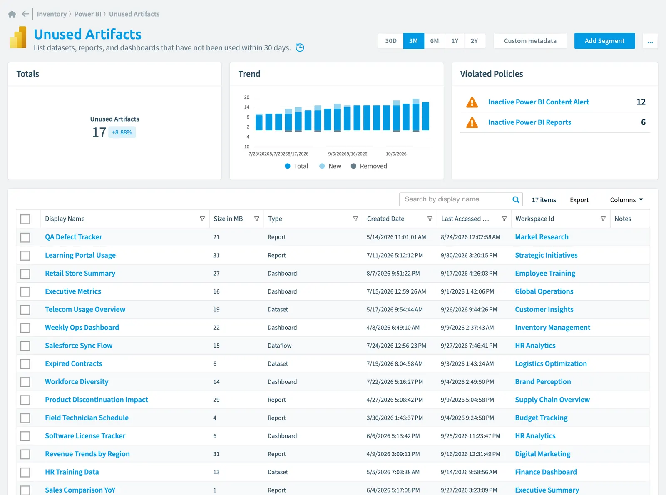Click the +8 88% change badge

122,132
